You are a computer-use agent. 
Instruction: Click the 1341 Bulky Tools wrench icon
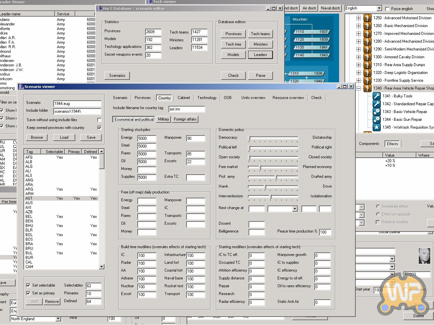(376, 96)
